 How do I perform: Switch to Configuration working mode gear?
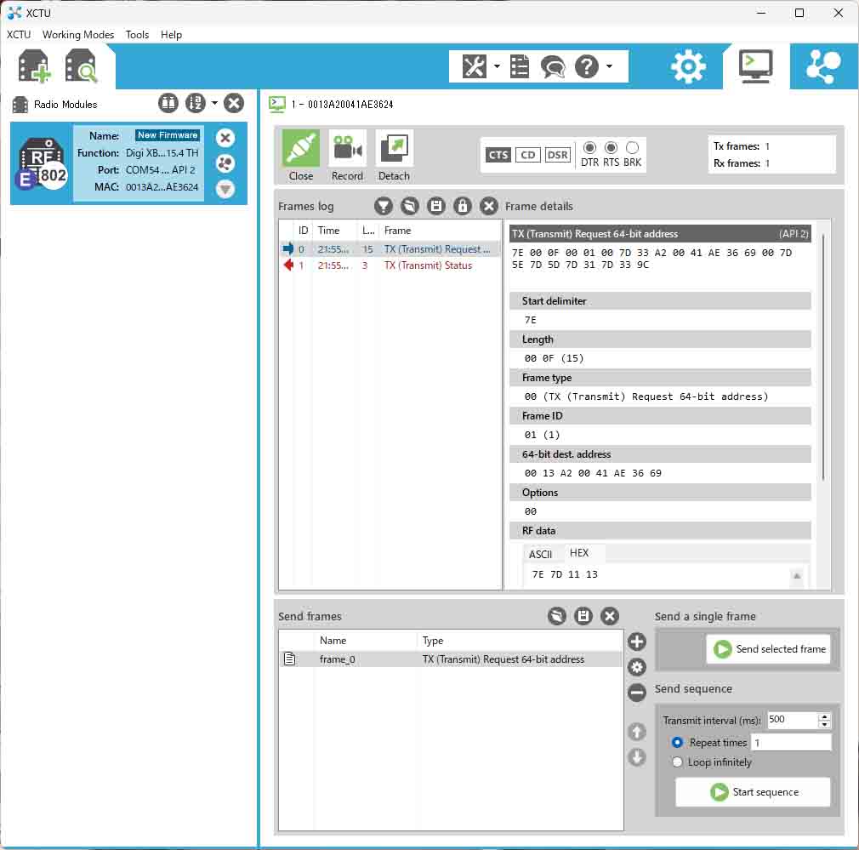click(688, 66)
